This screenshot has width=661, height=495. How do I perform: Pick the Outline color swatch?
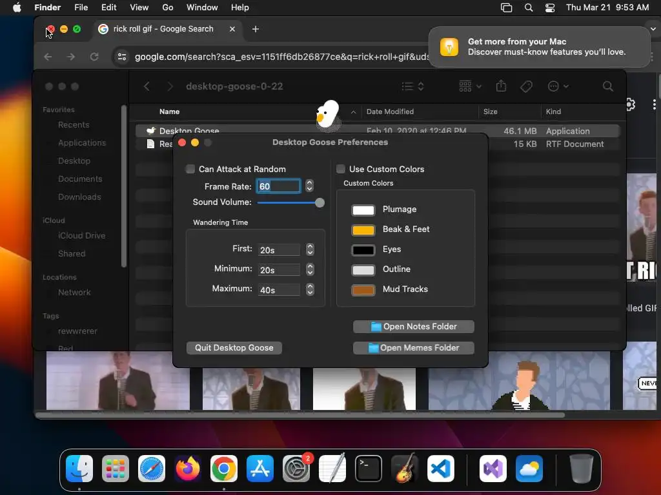(363, 270)
